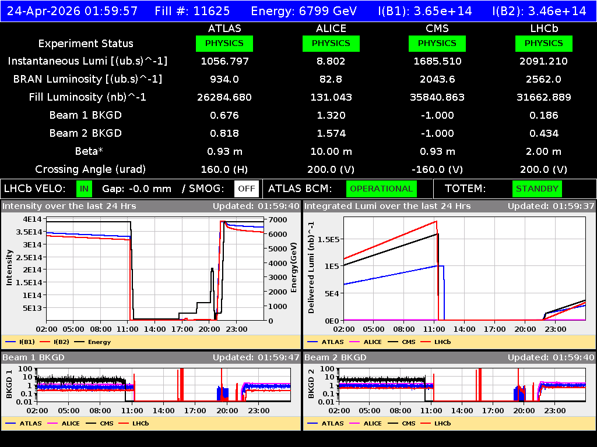Select LHCb Beta* value 2.00 m
Screen dimensions: 597x447
[544, 151]
